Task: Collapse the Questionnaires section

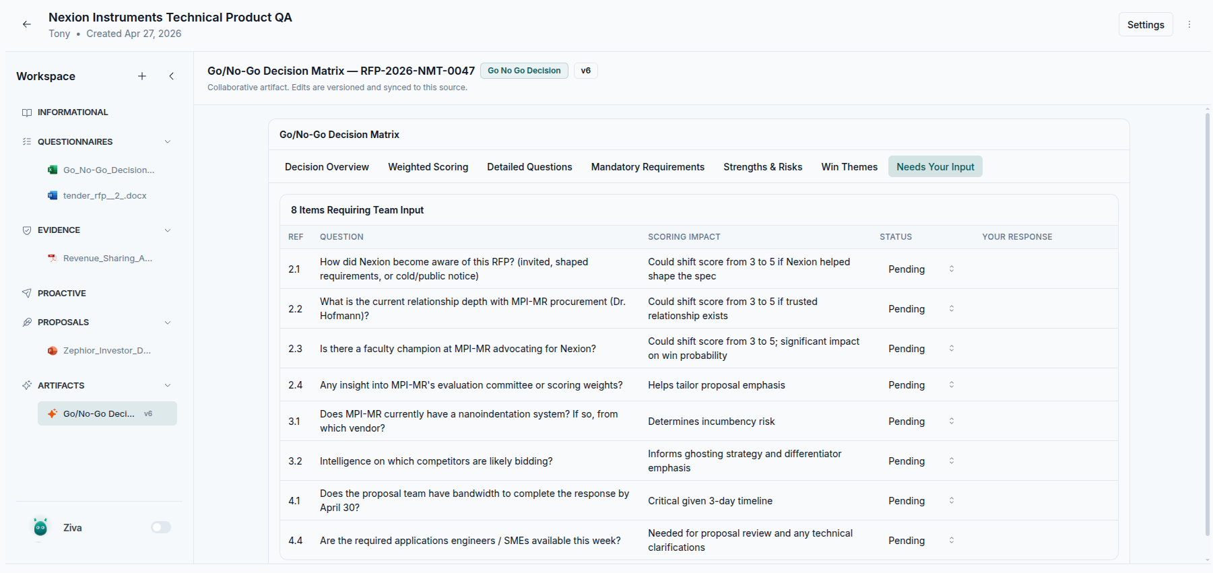Action: click(168, 141)
